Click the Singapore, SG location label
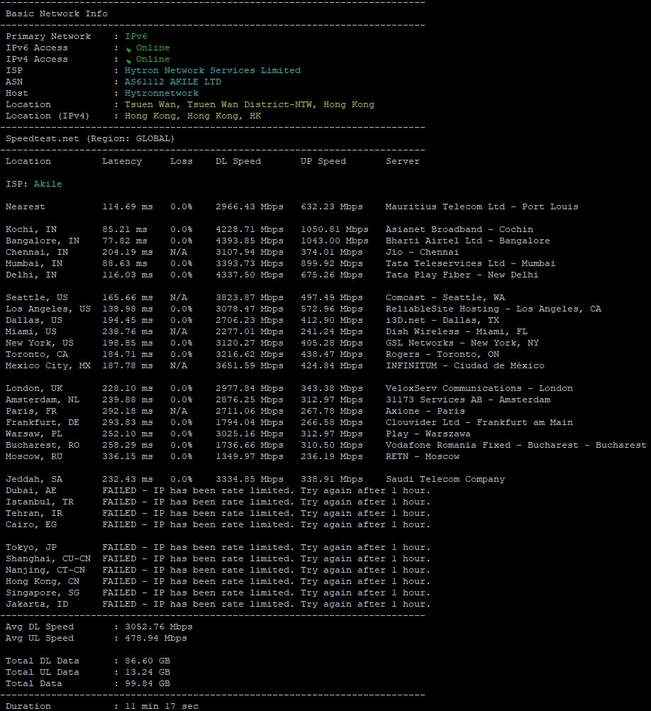Image resolution: width=651 pixels, height=711 pixels. tap(43, 592)
